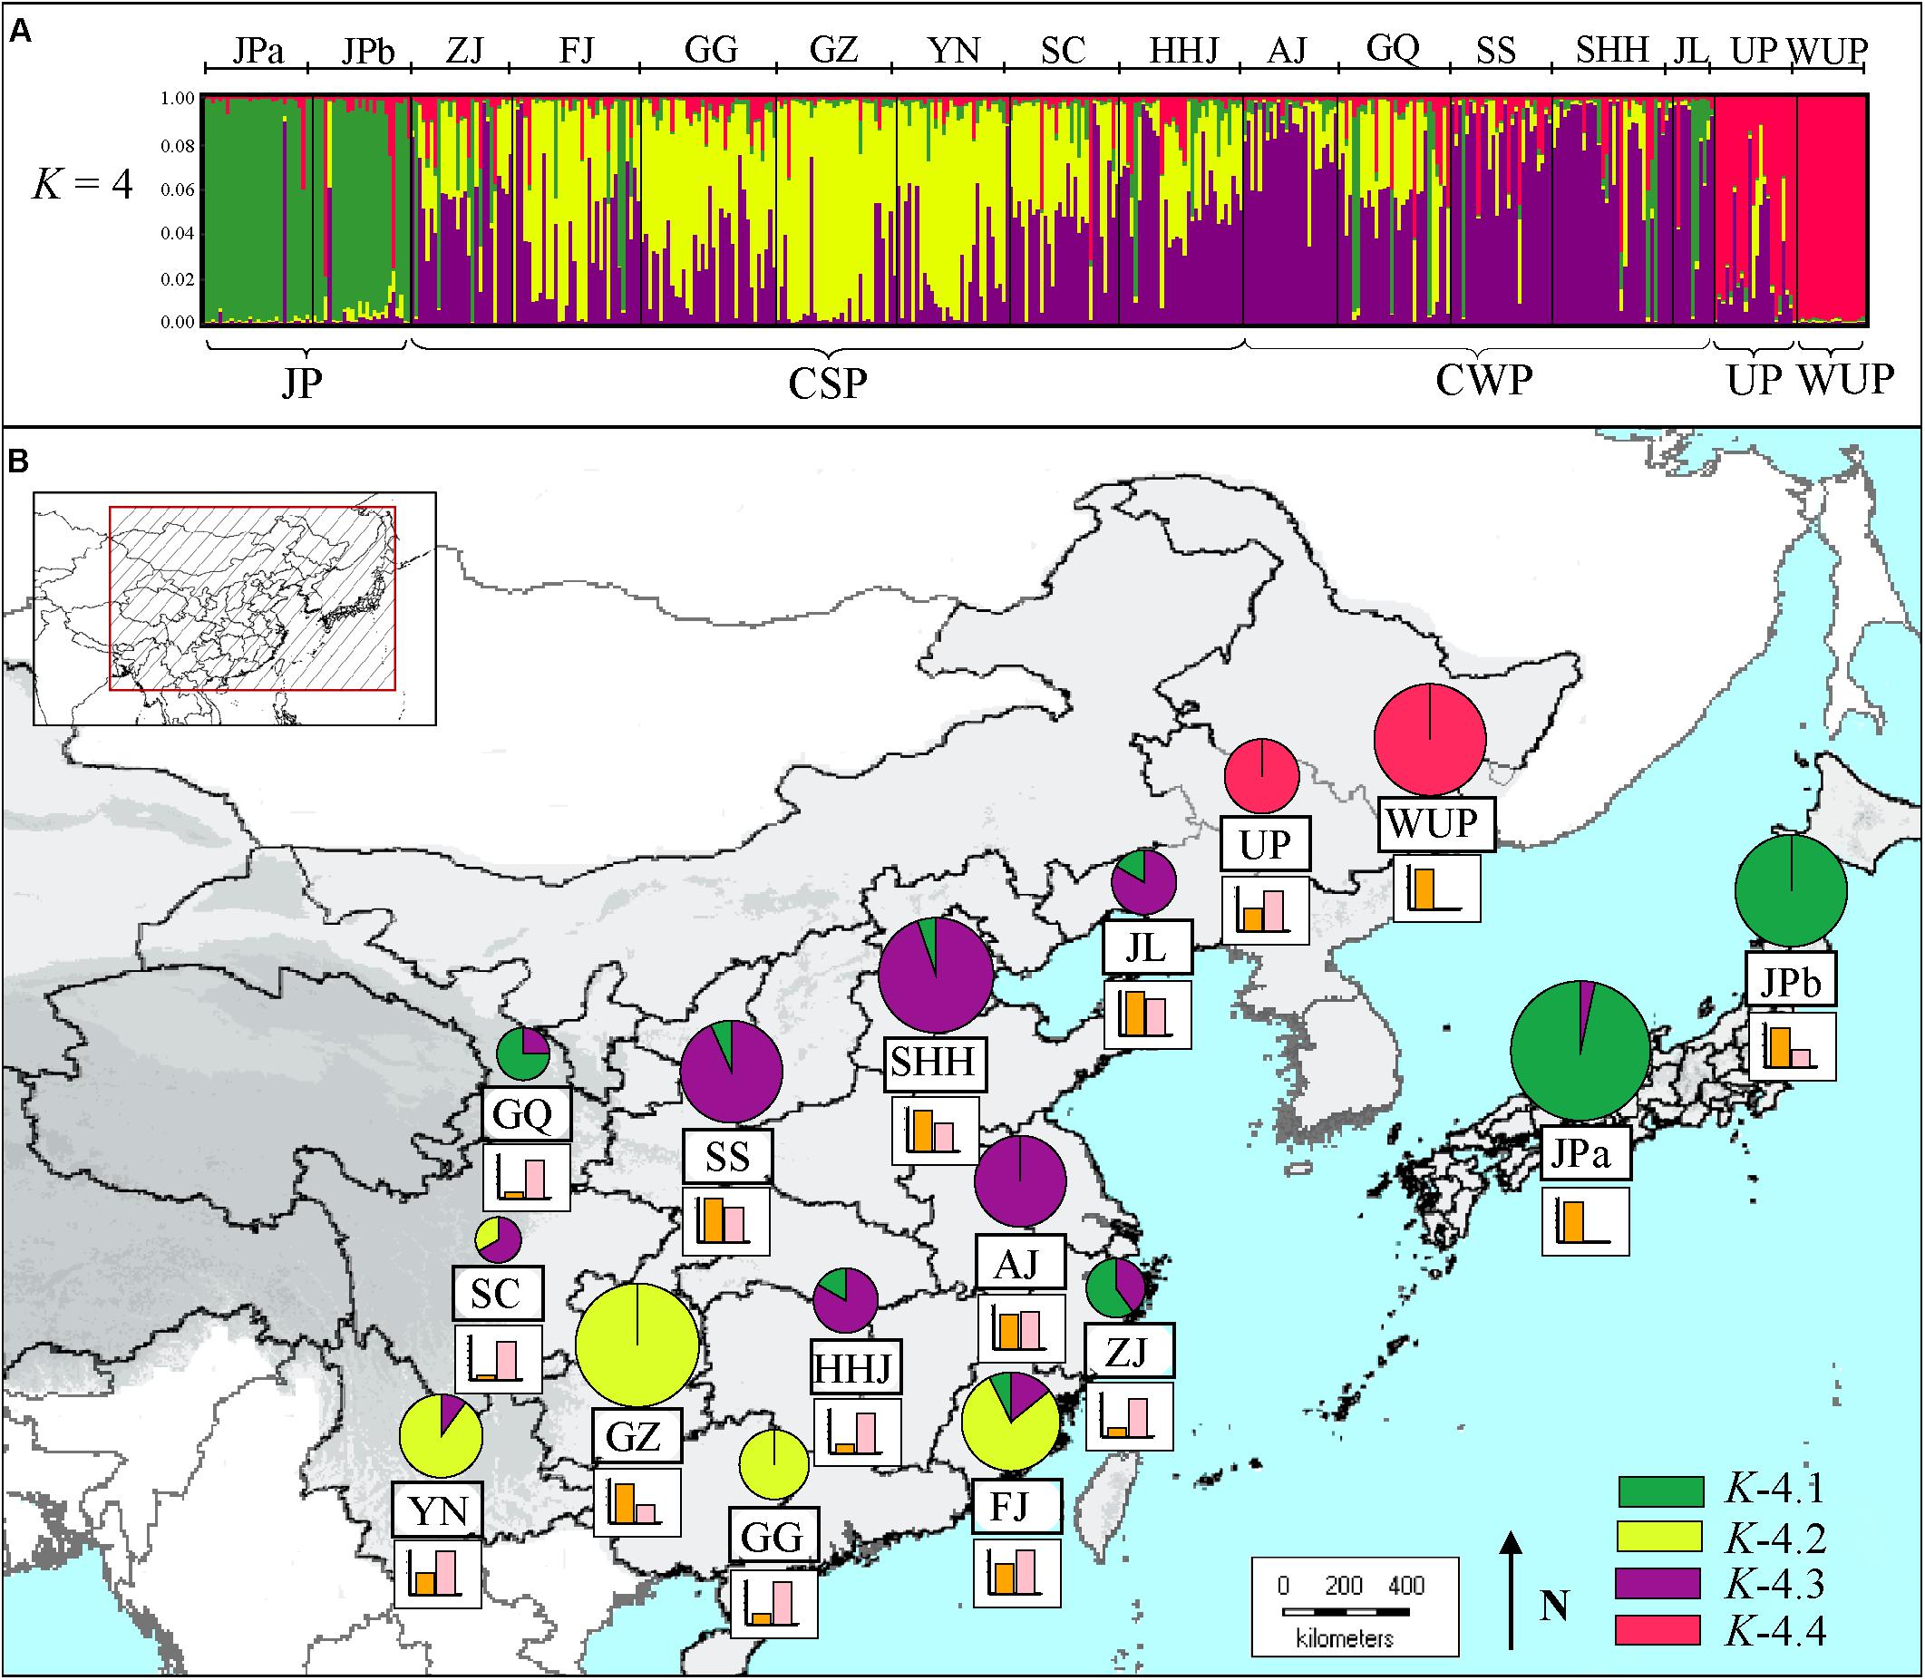Click the HHJ heading above the bar plot
Viewport: 1925px width, 1680px height.
(1183, 51)
